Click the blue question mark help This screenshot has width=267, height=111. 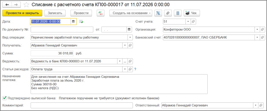[135, 69]
